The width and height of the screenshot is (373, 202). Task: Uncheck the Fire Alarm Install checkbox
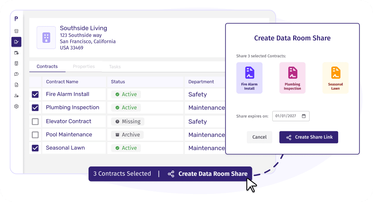(x=35, y=94)
